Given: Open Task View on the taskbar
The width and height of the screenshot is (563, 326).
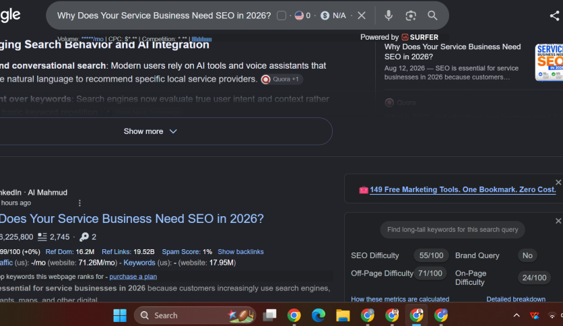Looking at the screenshot, I should (269, 316).
